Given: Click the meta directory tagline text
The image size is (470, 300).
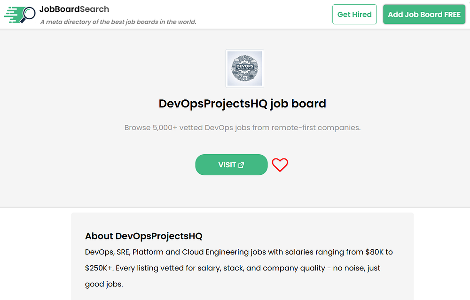Looking at the screenshot, I should 118,22.
